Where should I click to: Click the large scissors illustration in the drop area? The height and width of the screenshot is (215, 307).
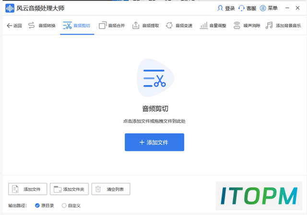tap(155, 78)
